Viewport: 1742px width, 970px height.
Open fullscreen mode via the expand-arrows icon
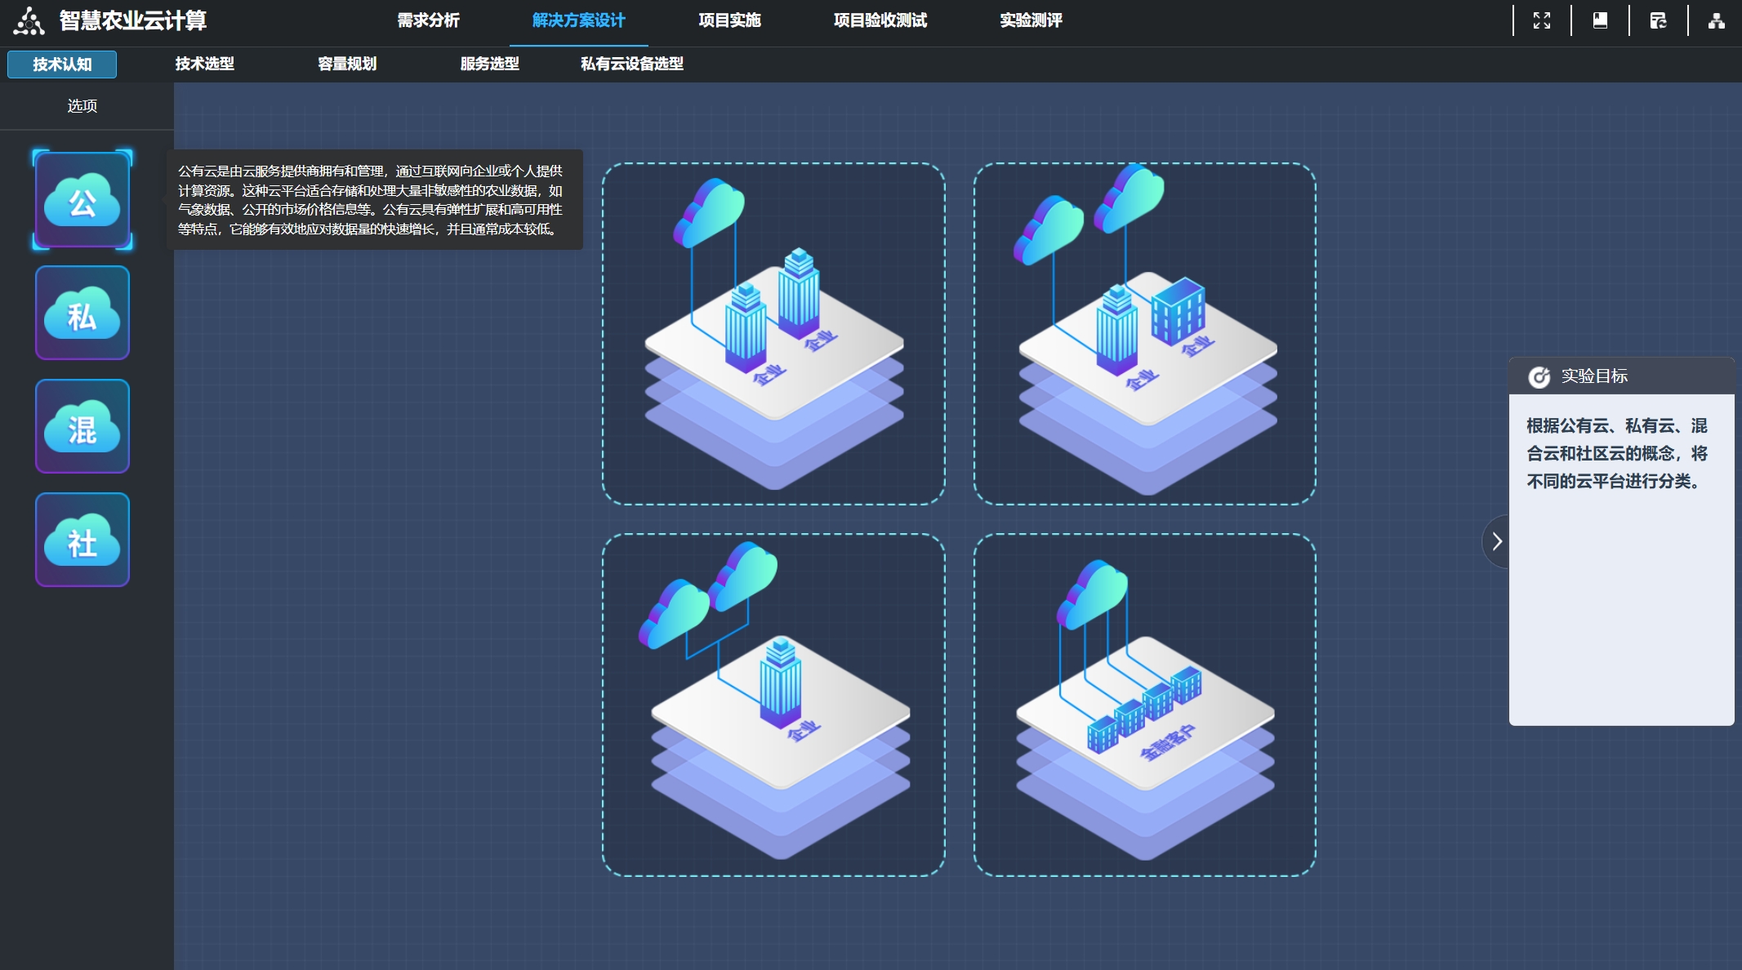tap(1544, 20)
